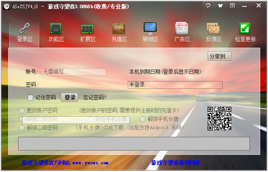Open the 扩展区 memory module icon
268x172 pixels.
coord(87,29)
